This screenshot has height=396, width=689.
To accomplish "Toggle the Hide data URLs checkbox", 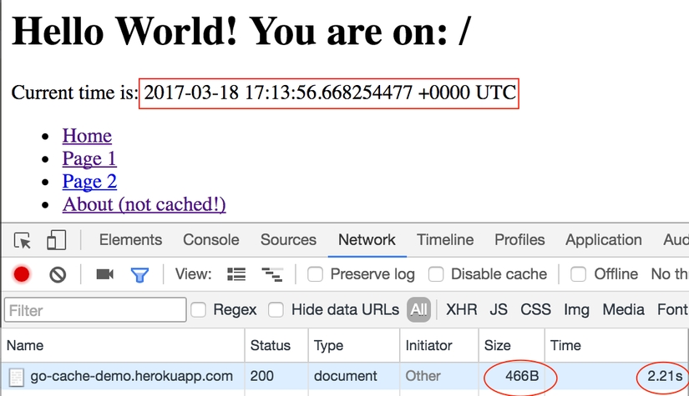I will pyautogui.click(x=276, y=310).
